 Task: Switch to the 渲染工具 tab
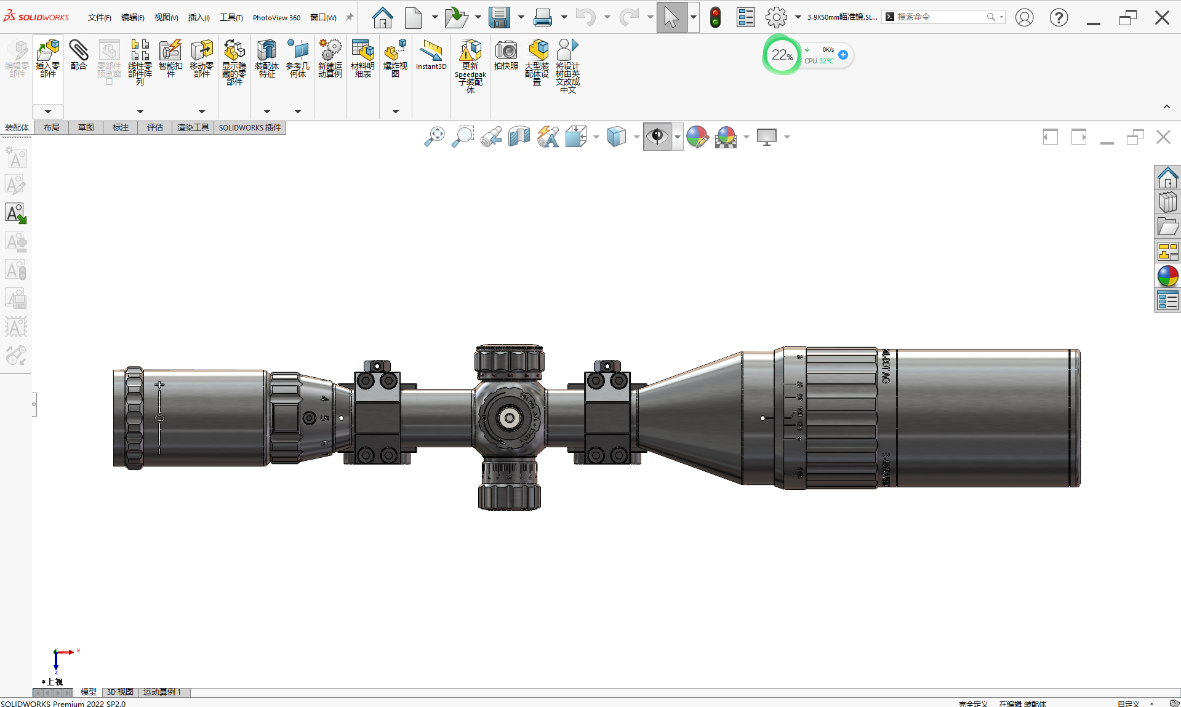[193, 127]
